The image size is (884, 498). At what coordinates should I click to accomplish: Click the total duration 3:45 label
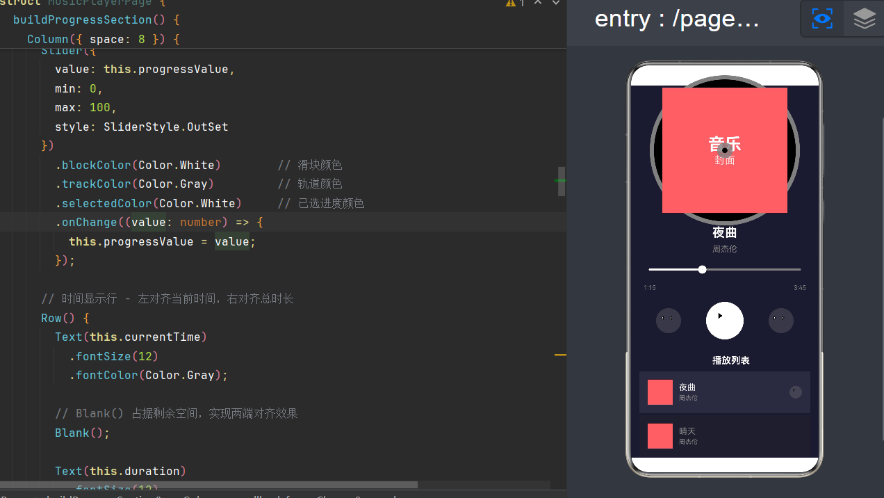[800, 288]
